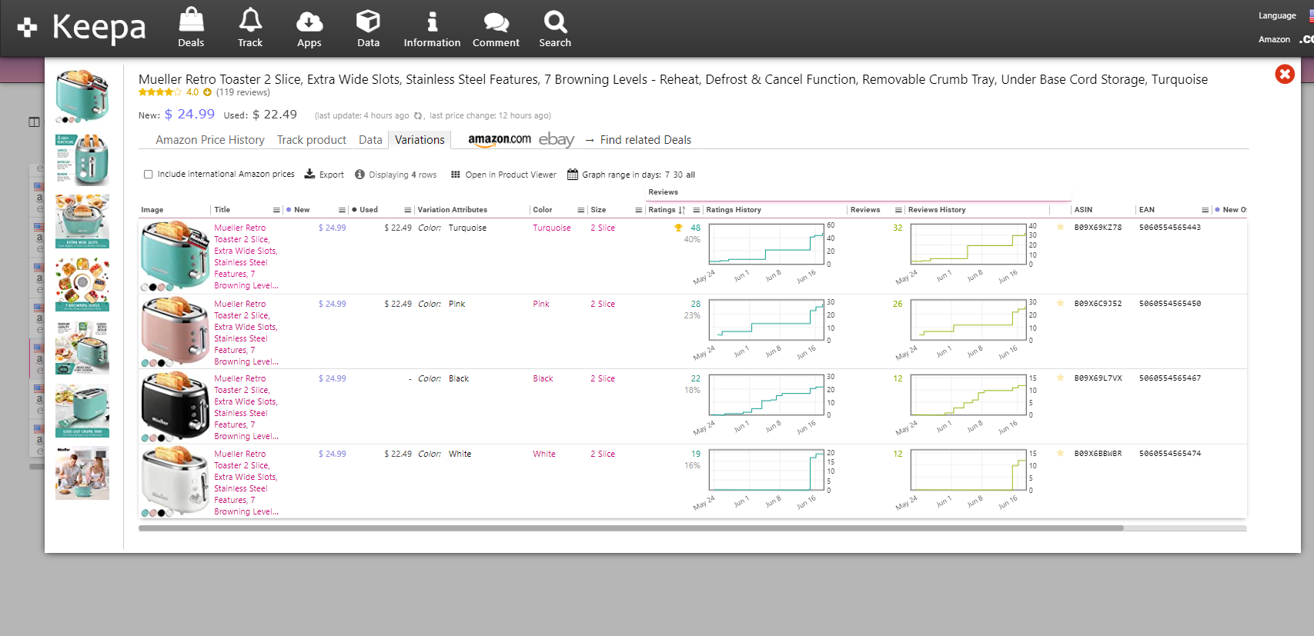Screen dimensions: 1314x636
Task: Click the refresh icon beside last update
Action: 419,116
